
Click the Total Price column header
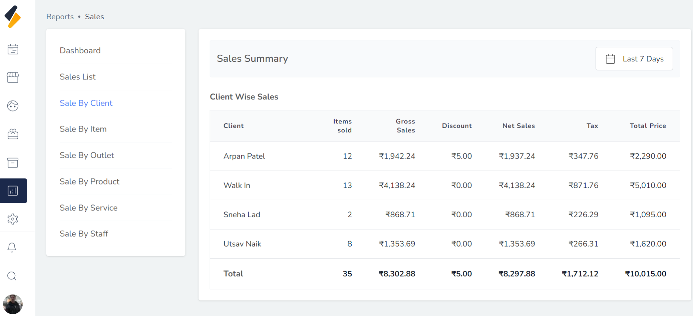647,126
